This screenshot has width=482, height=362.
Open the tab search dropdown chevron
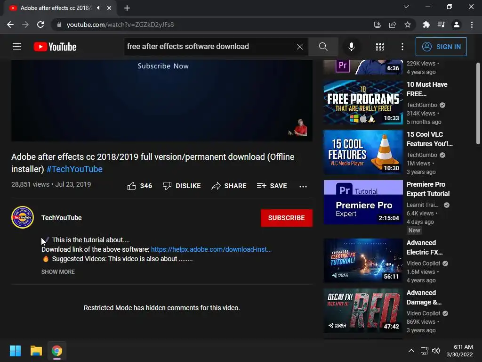(406, 7)
